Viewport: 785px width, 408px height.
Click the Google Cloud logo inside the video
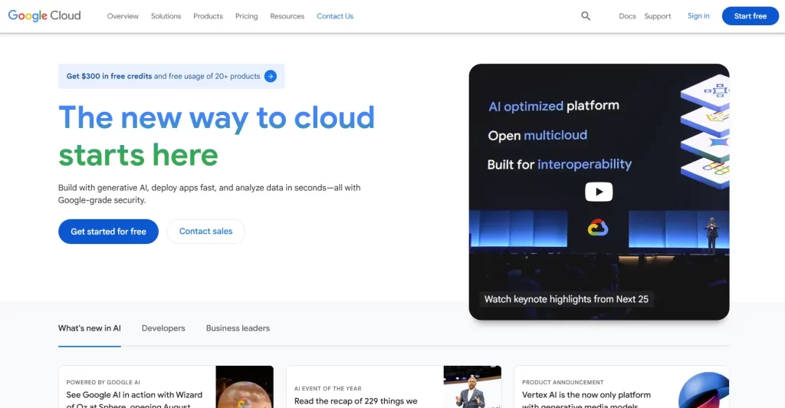(x=598, y=228)
